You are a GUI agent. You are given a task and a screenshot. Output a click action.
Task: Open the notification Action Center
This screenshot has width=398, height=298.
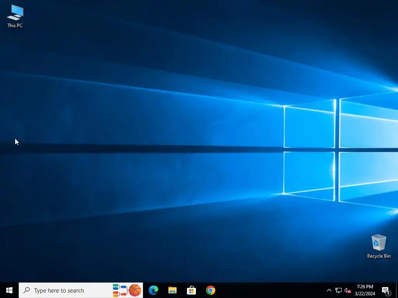coord(386,290)
